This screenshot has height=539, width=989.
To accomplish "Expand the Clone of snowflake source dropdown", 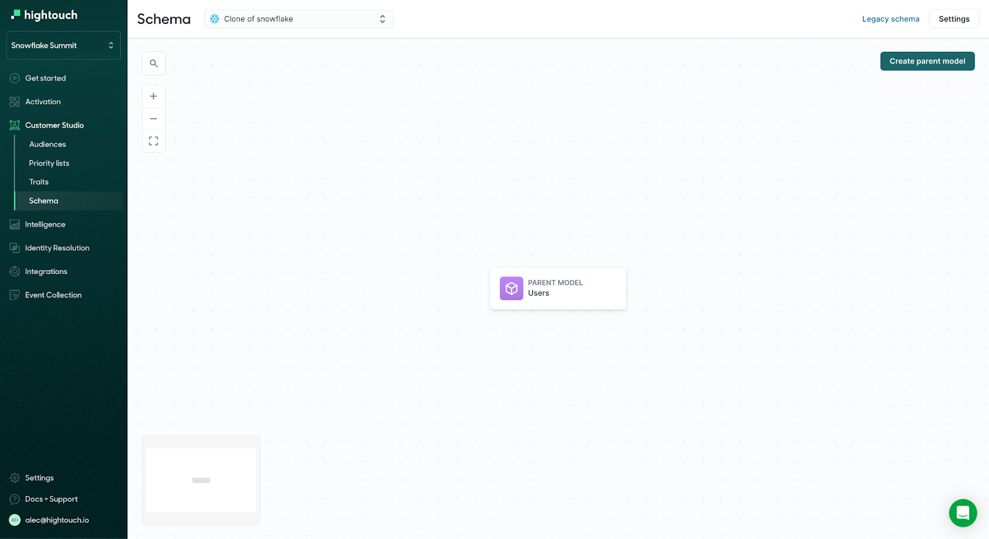I will (299, 19).
